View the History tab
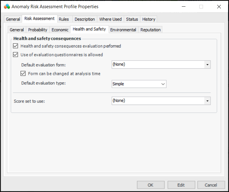The width and height of the screenshot is (229, 192). pyautogui.click(x=149, y=19)
